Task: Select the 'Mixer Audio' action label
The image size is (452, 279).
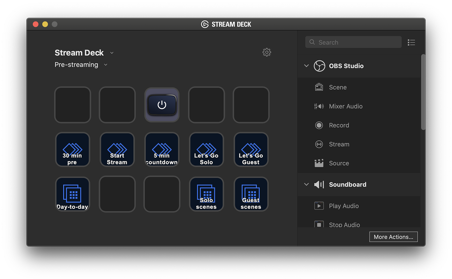Action: tap(345, 106)
